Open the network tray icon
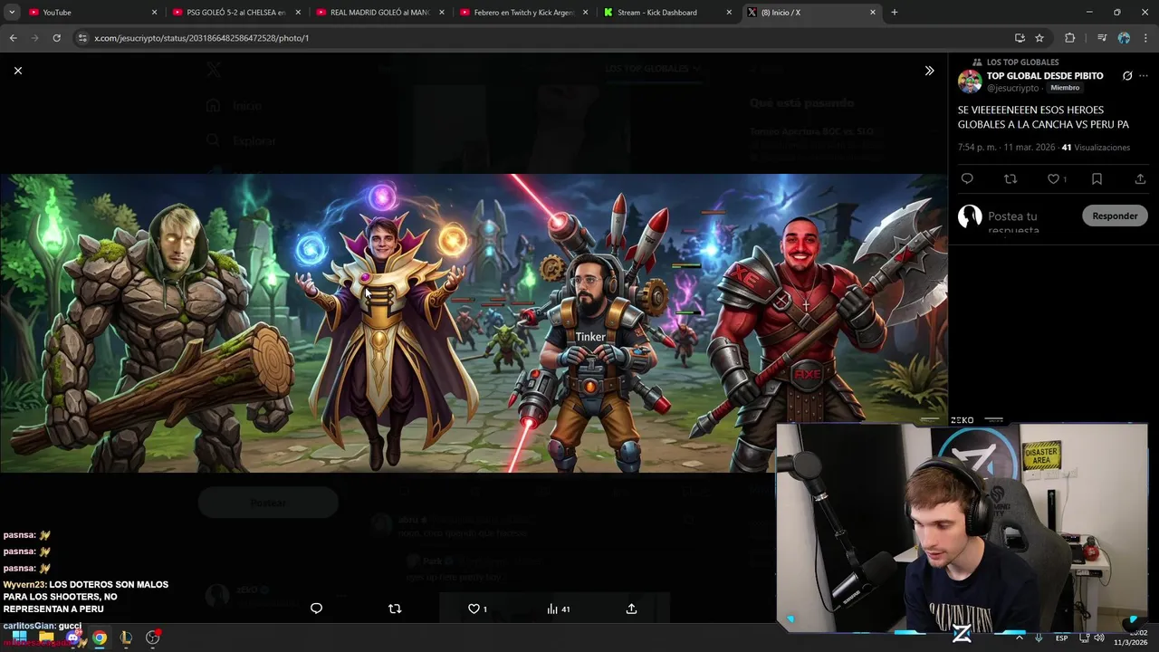This screenshot has height=652, width=1159. [x=1084, y=638]
